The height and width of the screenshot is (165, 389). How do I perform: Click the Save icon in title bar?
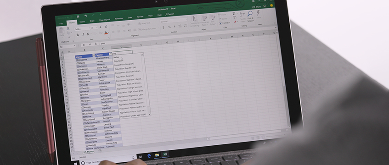[x=78, y=16]
